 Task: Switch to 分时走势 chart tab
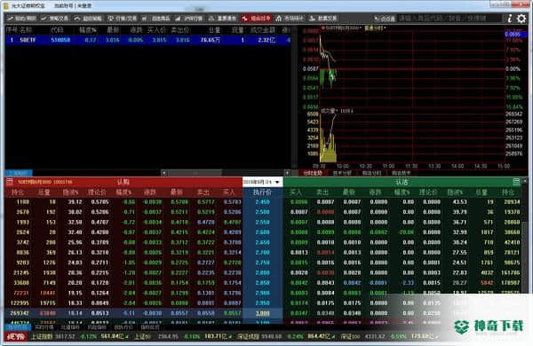(313, 173)
